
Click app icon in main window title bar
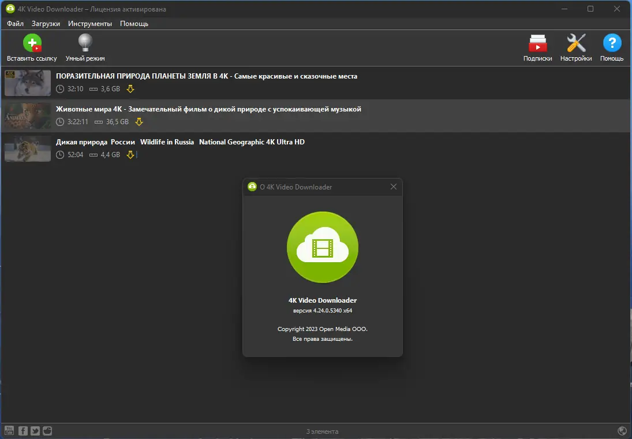[10, 9]
